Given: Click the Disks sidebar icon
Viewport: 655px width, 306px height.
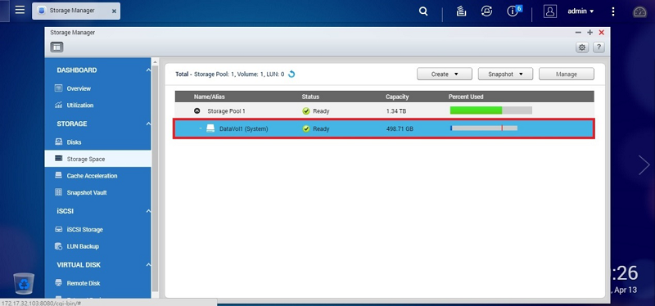Looking at the screenshot, I should point(58,142).
